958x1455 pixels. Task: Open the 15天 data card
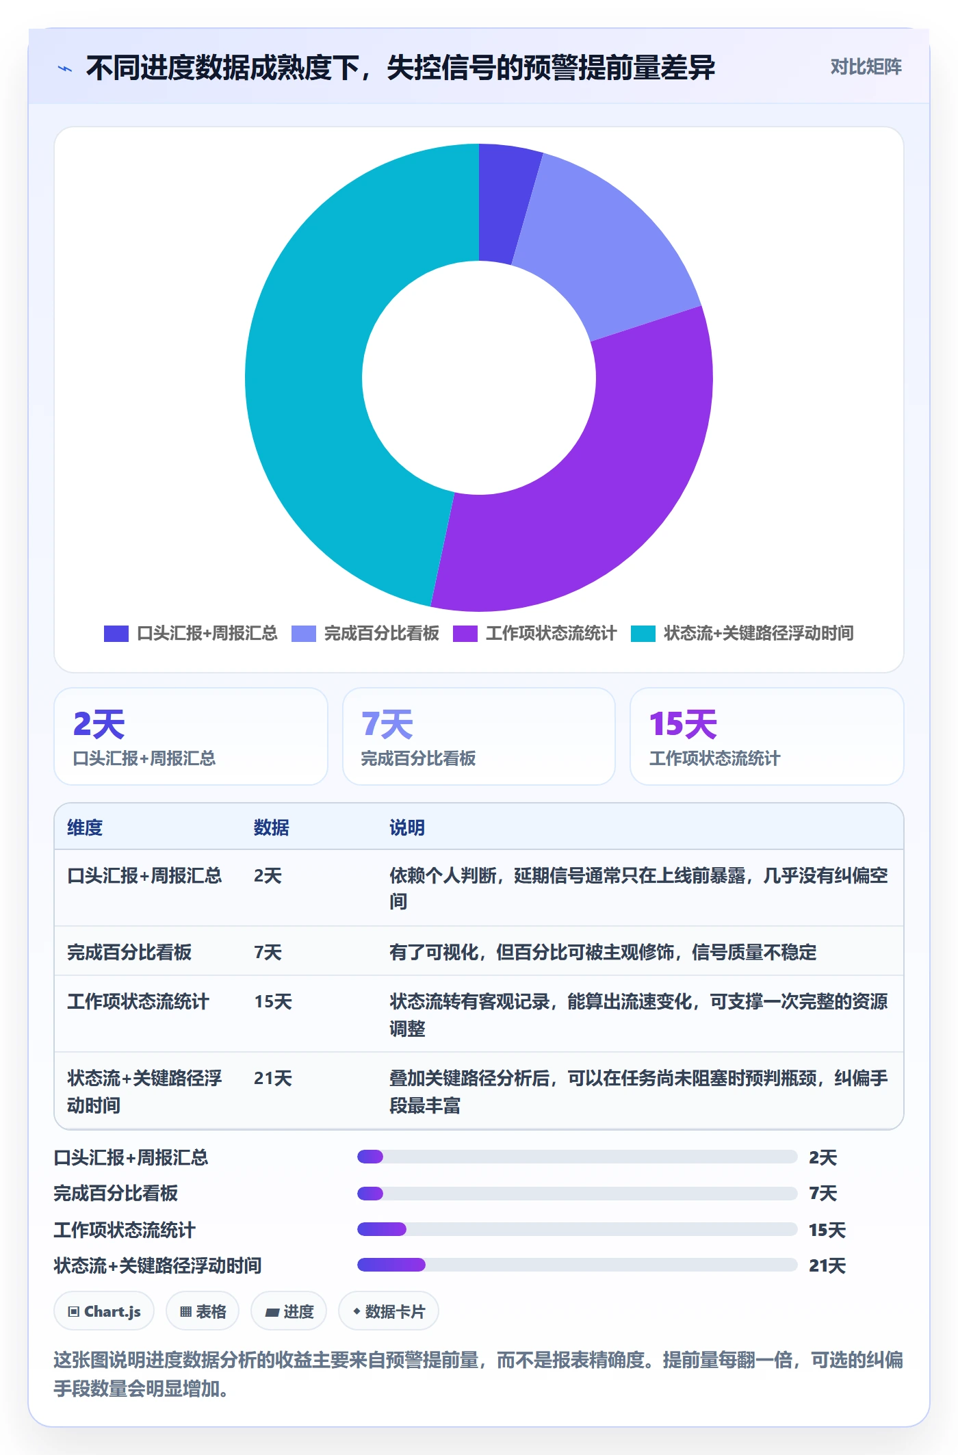pos(767,736)
